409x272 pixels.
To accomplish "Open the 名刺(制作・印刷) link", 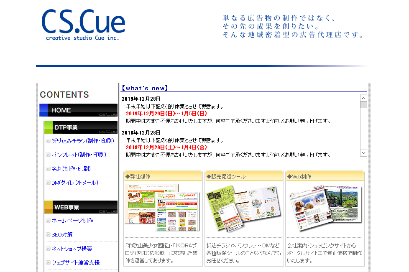I will tap(71, 169).
